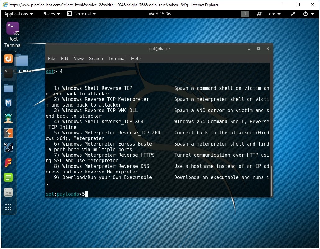Click the terminal vertical scrollbar thumb
Image resolution: width=320 pixels, height=249 pixels.
(272, 181)
